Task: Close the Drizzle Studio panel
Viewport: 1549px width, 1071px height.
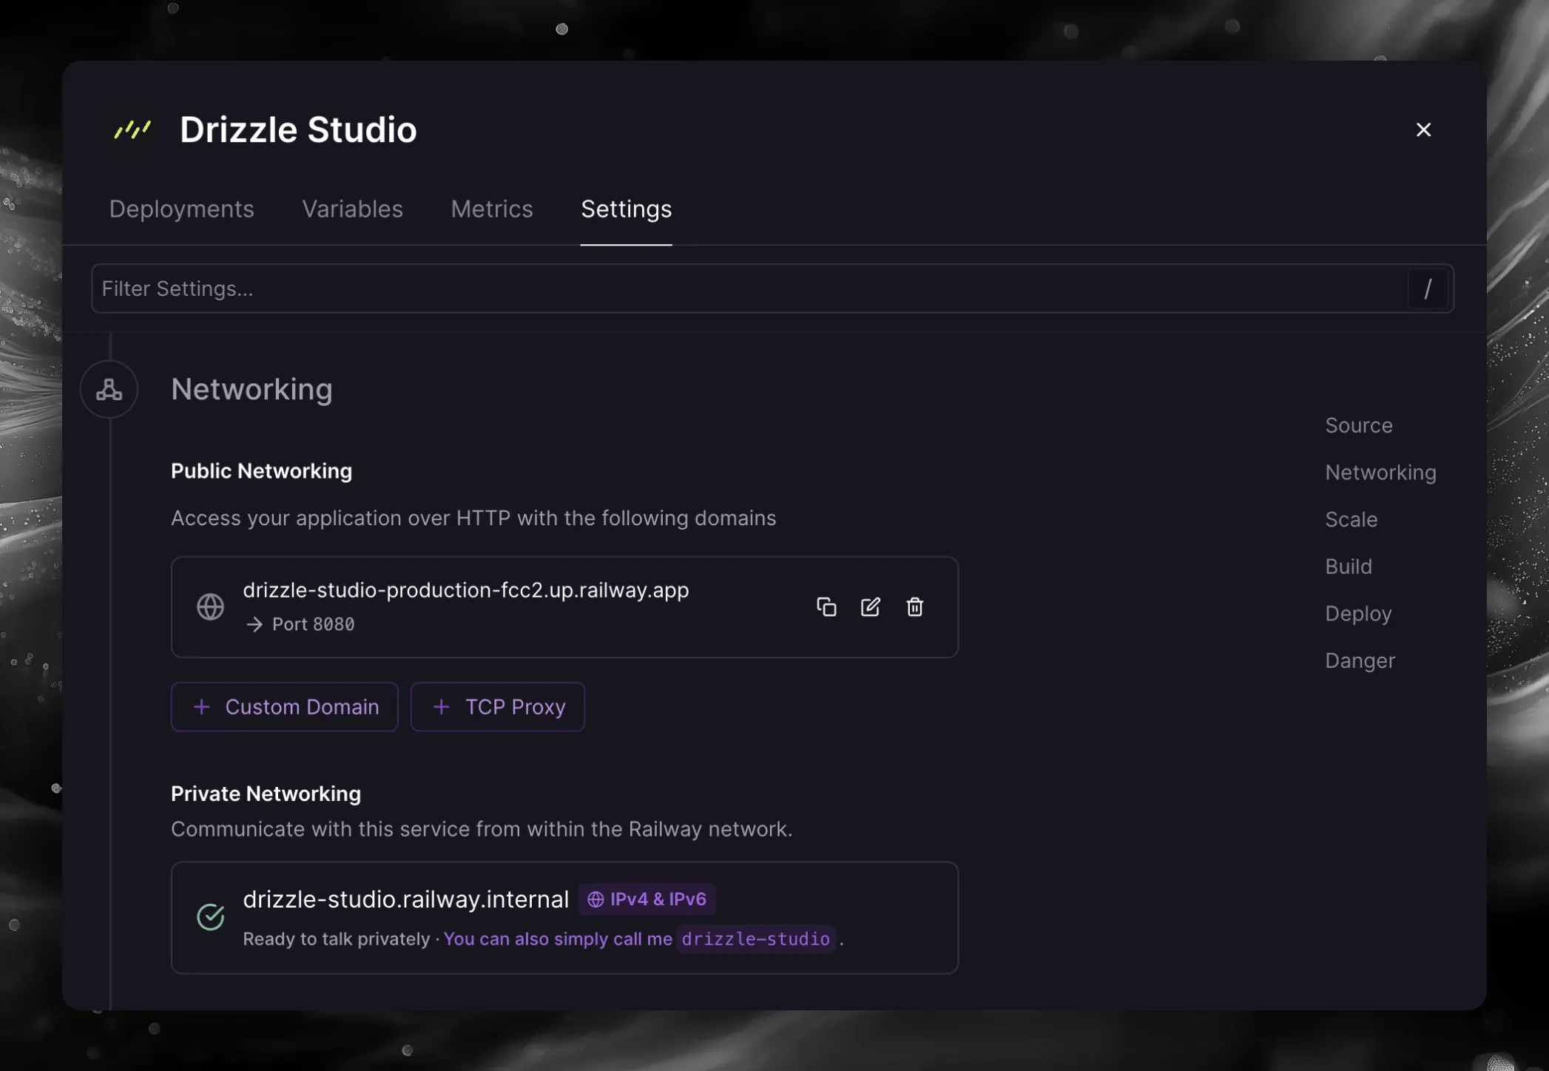Action: click(1423, 130)
